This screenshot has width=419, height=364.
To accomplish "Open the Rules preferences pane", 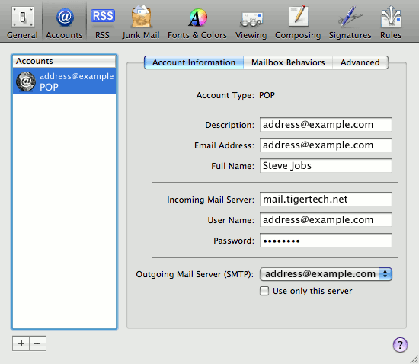I will pos(391,23).
